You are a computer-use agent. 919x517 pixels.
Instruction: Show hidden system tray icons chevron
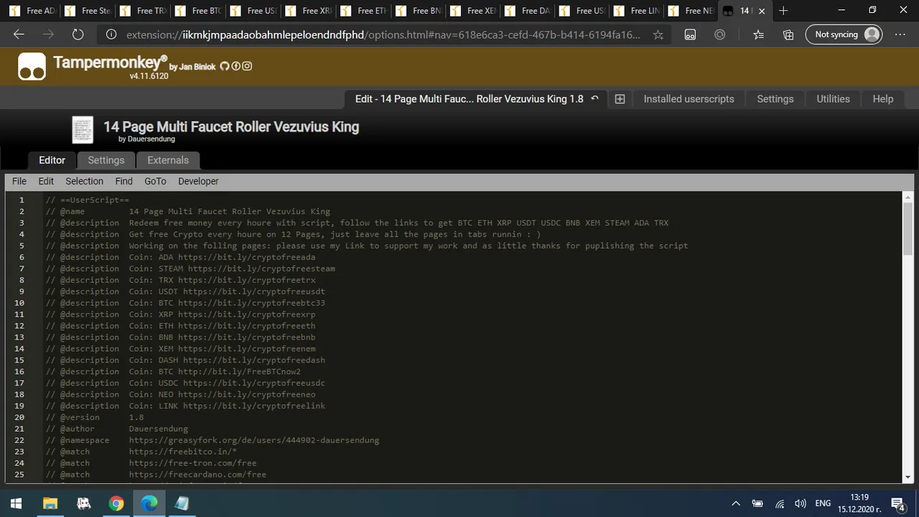736,503
